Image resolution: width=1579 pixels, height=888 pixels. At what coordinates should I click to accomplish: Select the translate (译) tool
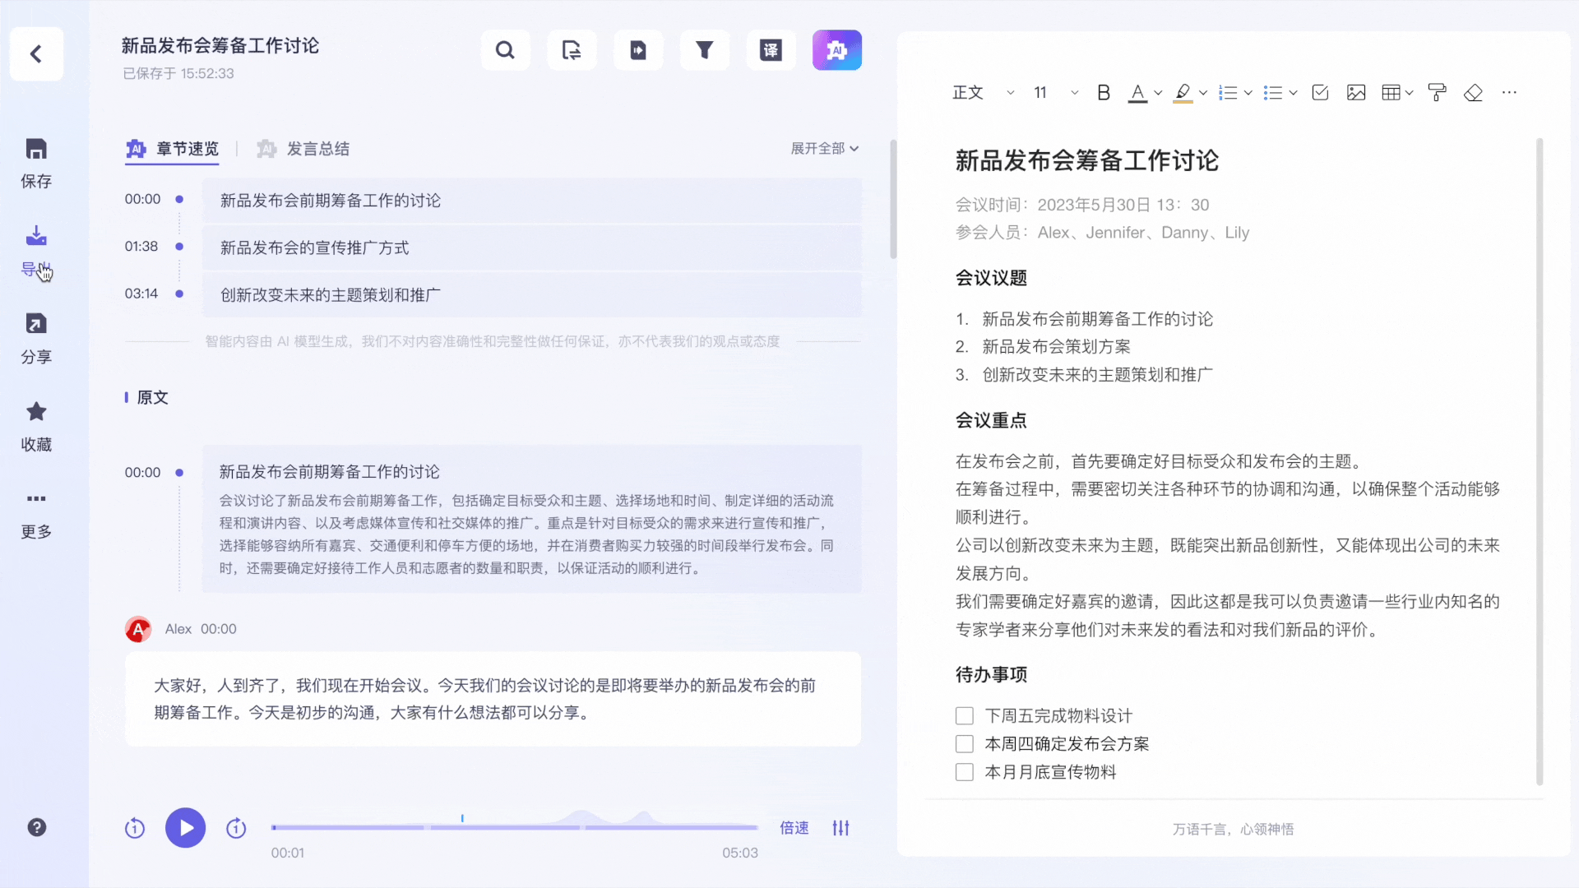tap(771, 50)
